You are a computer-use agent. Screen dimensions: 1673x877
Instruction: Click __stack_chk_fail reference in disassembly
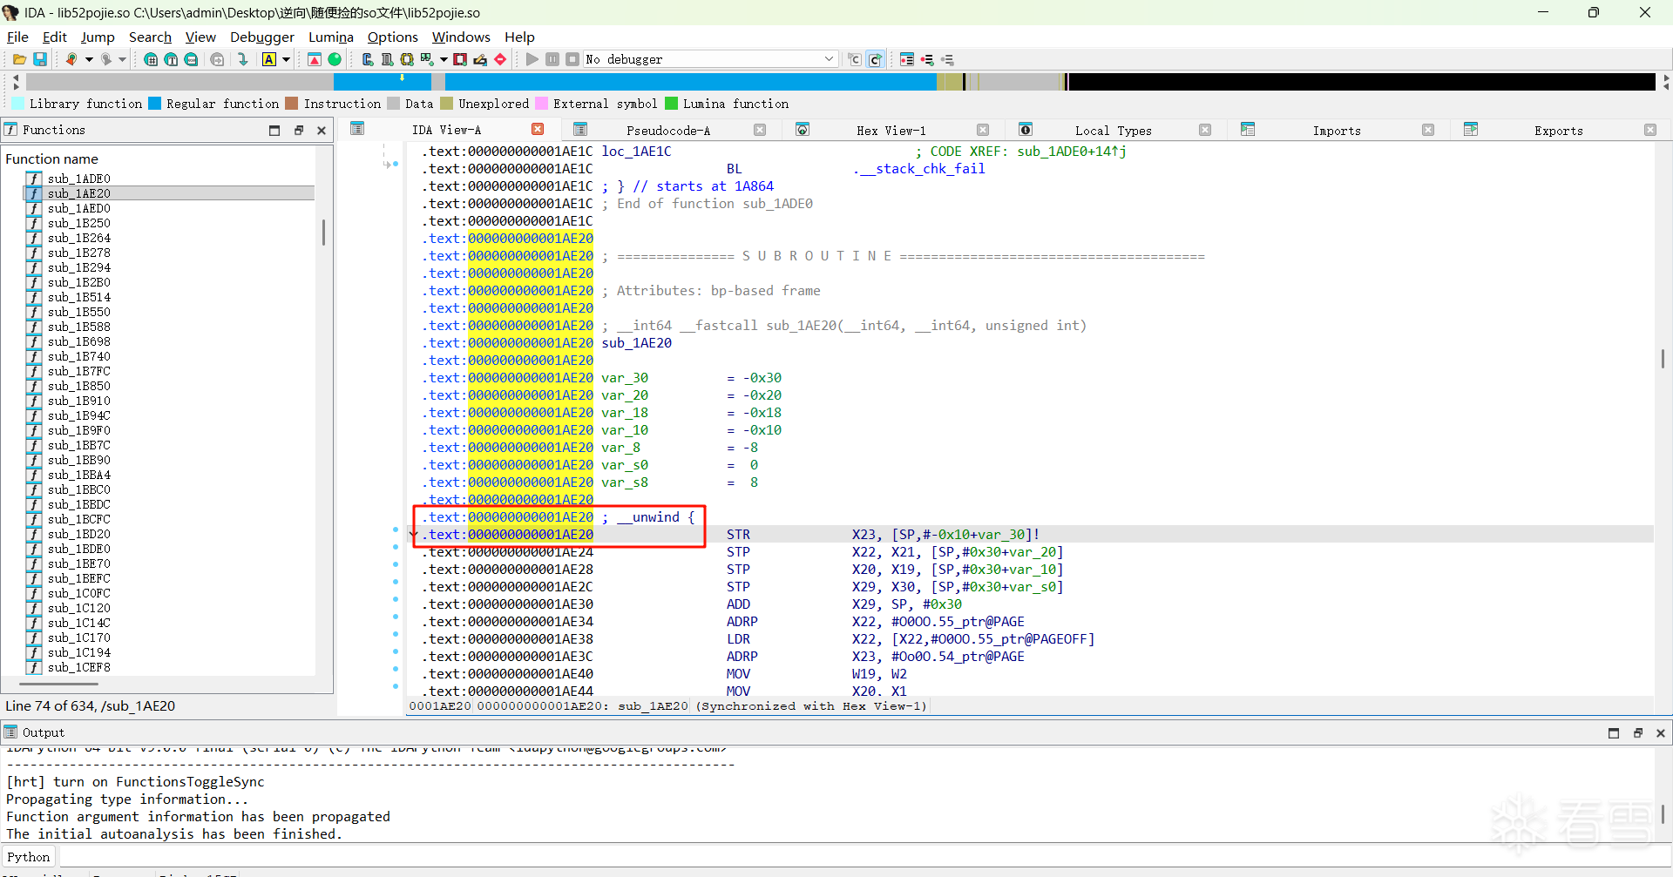point(919,169)
